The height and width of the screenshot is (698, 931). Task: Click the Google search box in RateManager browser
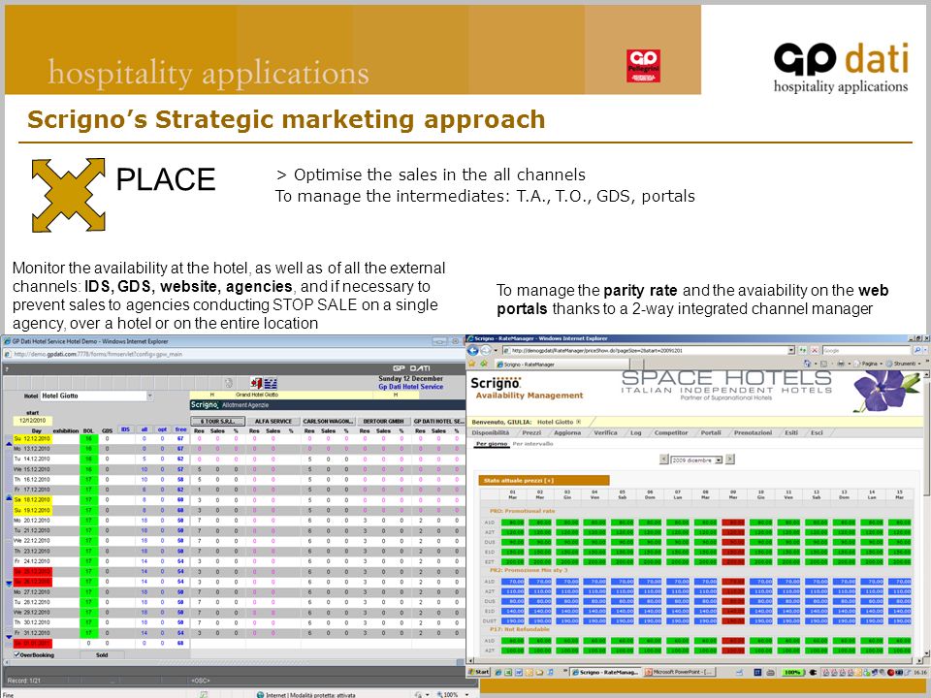(x=867, y=350)
